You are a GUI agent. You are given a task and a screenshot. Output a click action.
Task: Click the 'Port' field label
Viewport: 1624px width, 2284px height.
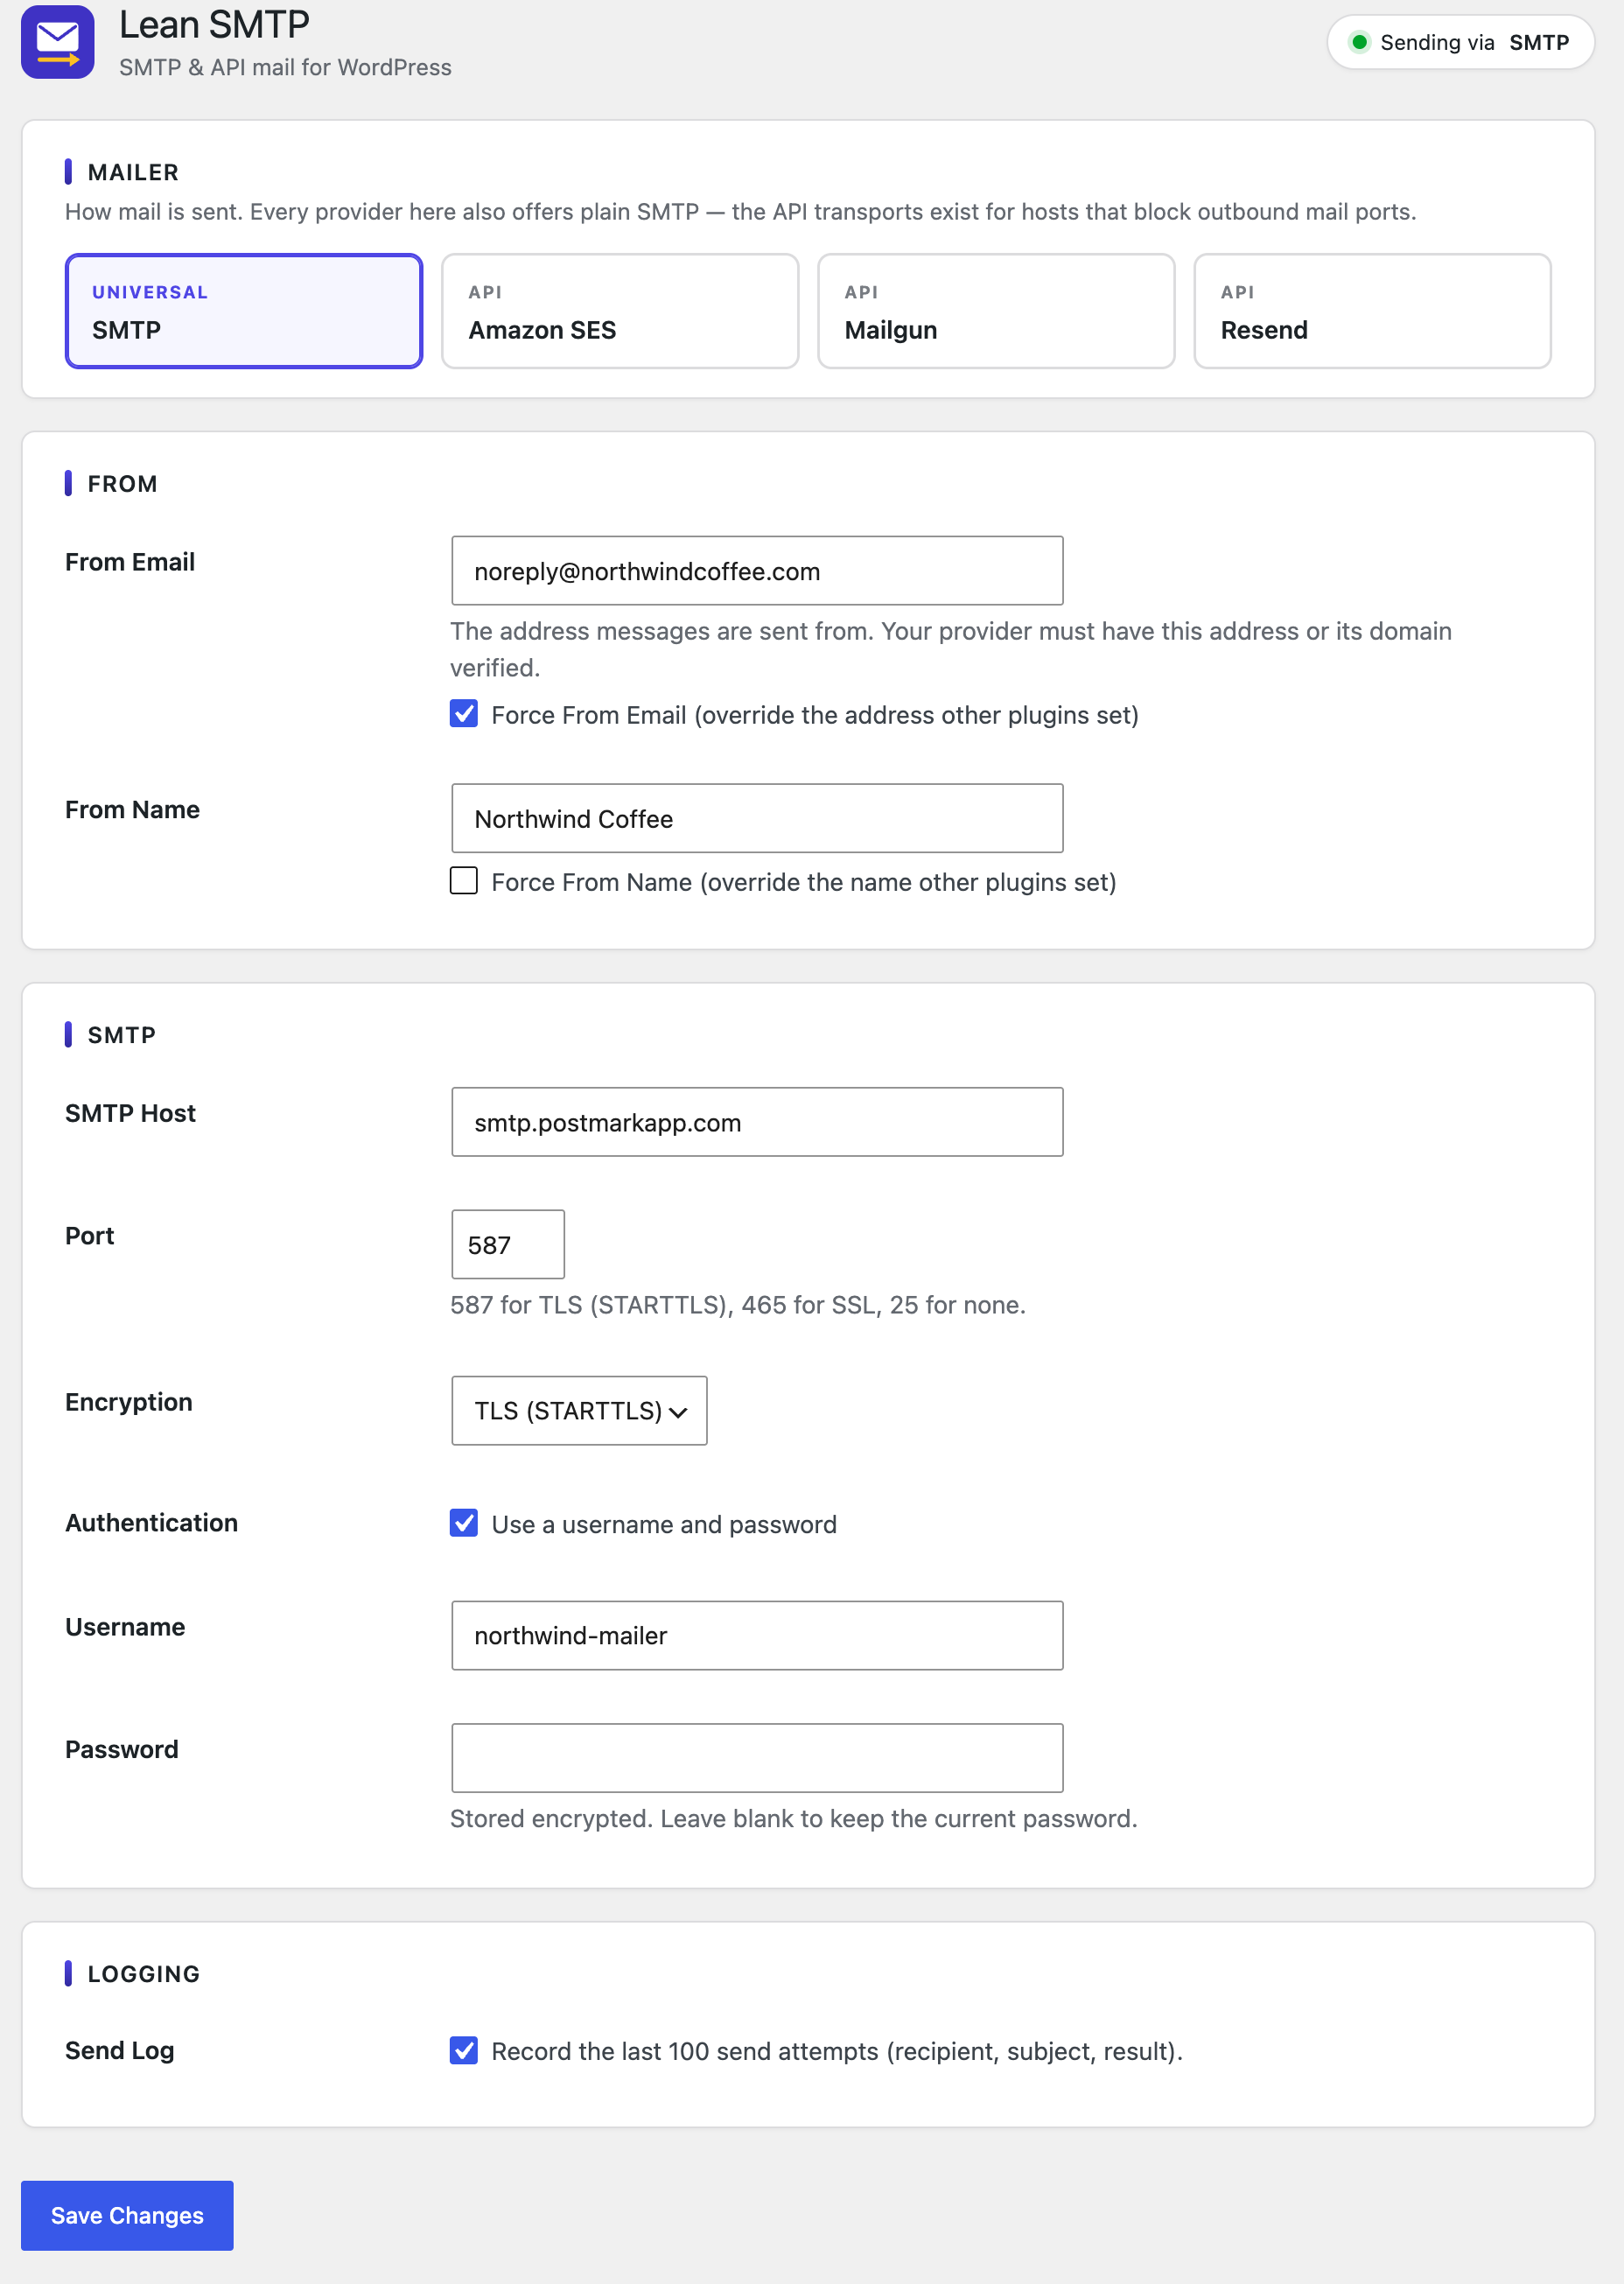[x=90, y=1236]
